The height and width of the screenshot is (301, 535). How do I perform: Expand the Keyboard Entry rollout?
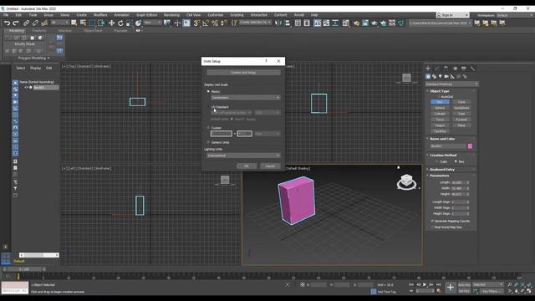coord(442,170)
